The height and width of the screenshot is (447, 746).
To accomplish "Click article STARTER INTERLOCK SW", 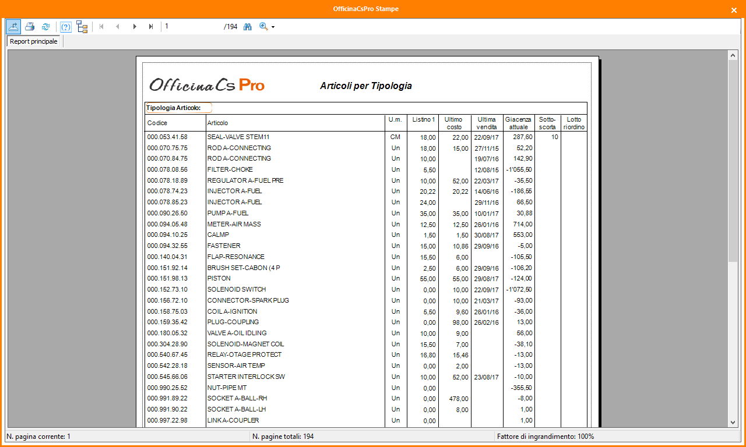I will (x=246, y=377).
